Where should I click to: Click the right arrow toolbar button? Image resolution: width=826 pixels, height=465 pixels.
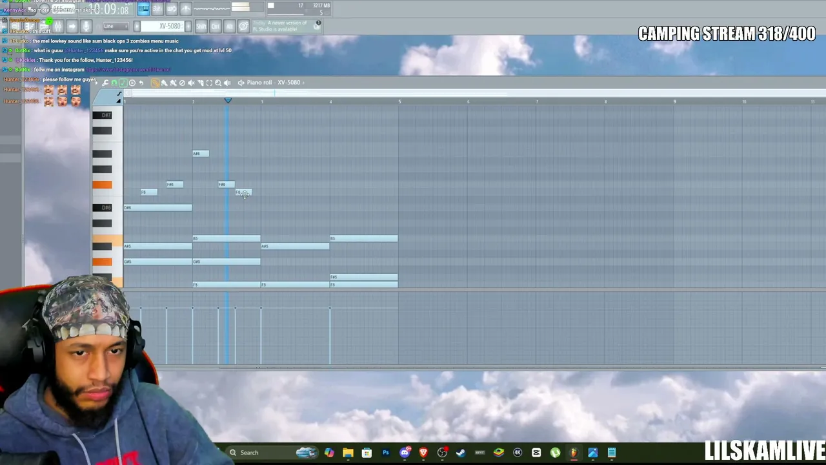[x=71, y=26]
